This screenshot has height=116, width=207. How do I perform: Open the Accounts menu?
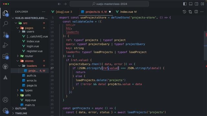pos(5,100)
